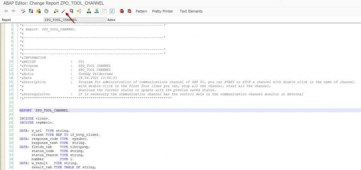Run syntax Check icon next to spiral
This screenshot has height=170, width=361.
(x=56, y=11)
